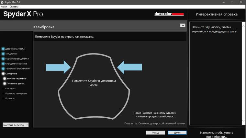Click the scroll-down arrow in the help panel

[x=243, y=121]
